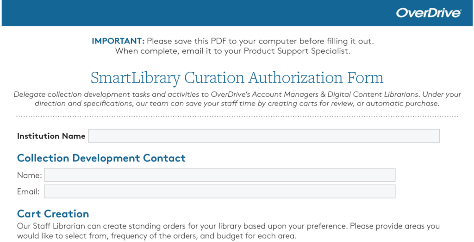Click the dotted separator line
This screenshot has width=474, height=242.
[237, 116]
